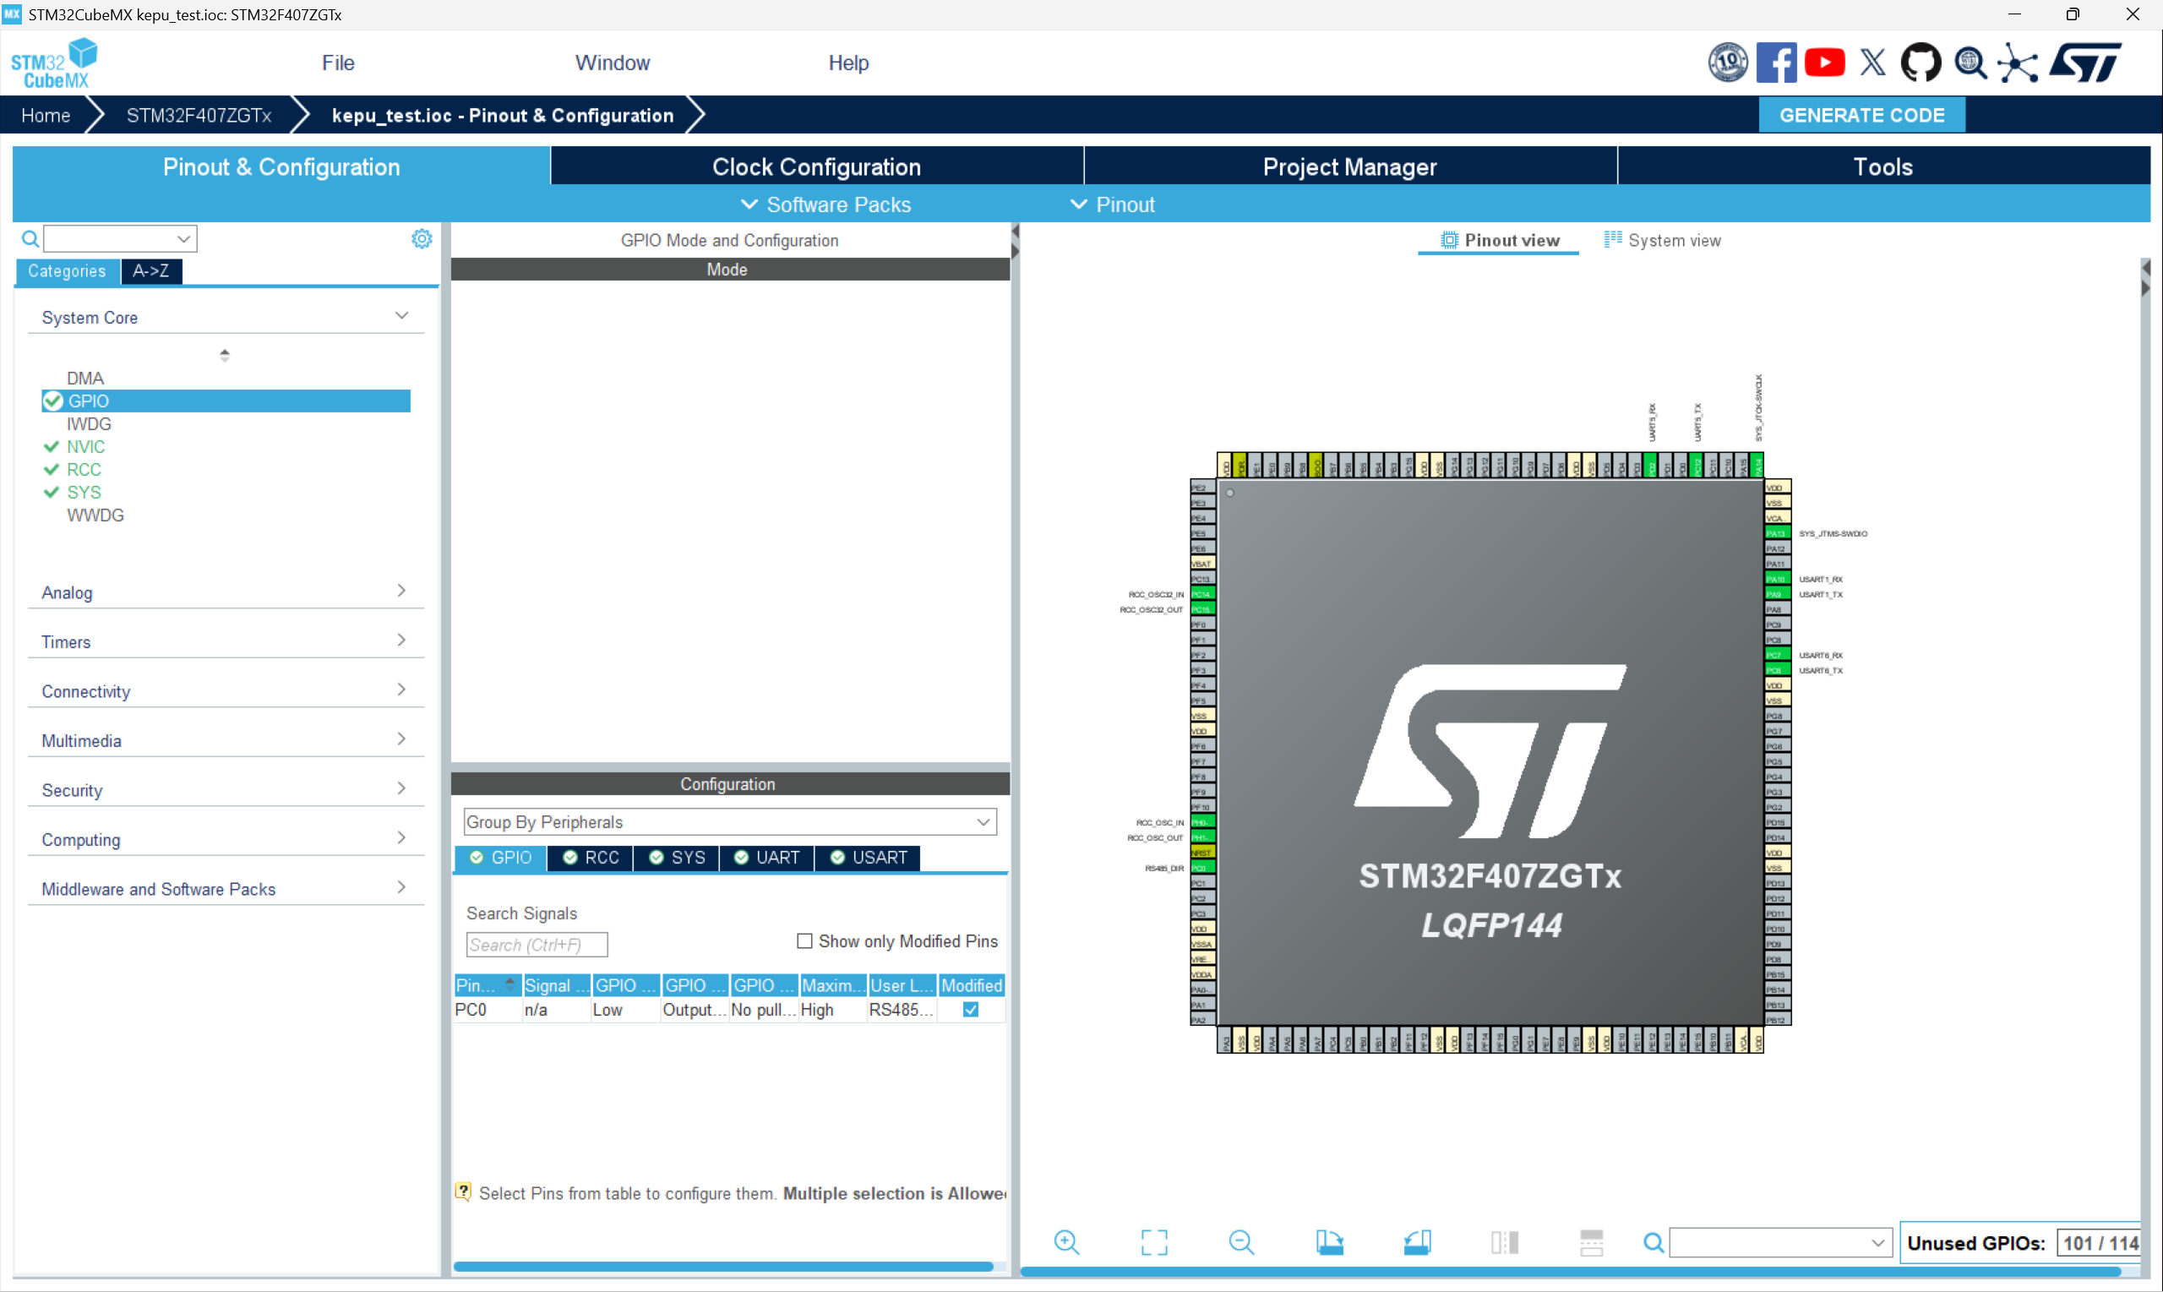2163x1292 pixels.
Task: Toggle Show only Modified Pins checkbox
Action: coord(804,941)
